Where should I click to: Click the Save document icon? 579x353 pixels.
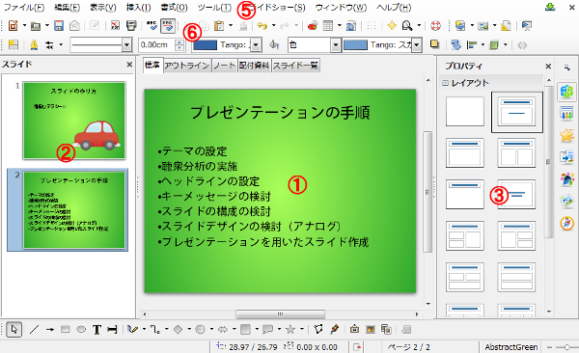58,25
